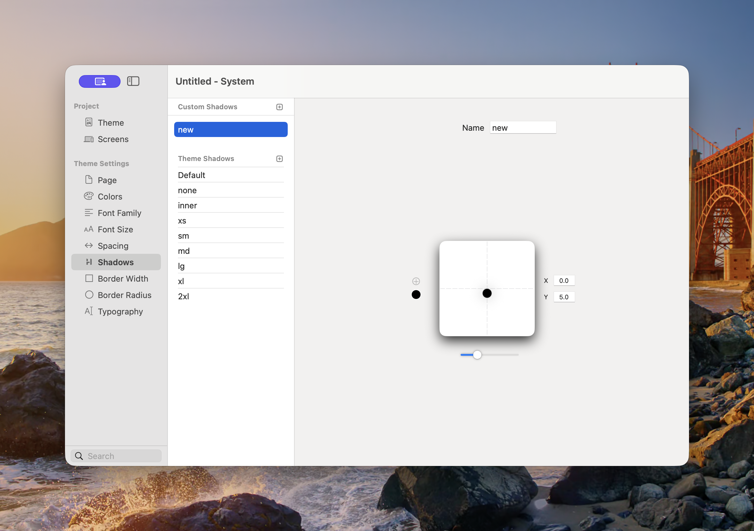754x531 pixels.
Task: Click the X offset value field
Action: point(564,280)
